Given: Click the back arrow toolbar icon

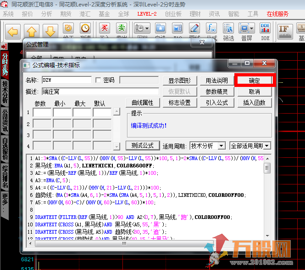Looking at the screenshot, I should coord(13,31).
